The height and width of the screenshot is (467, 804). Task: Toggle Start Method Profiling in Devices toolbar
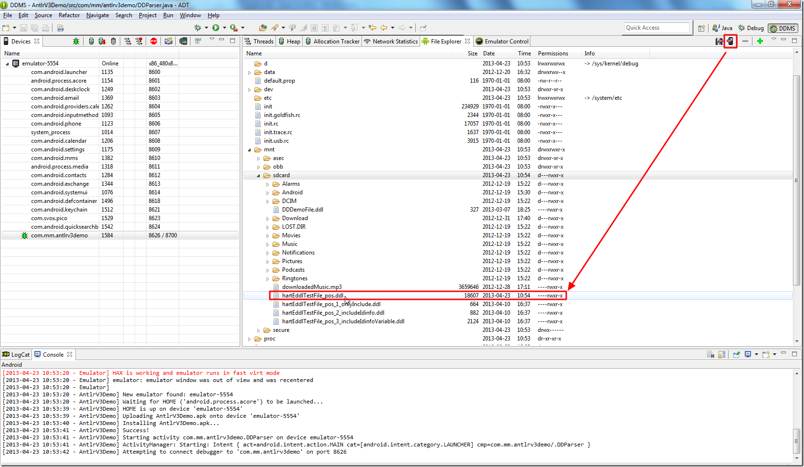(x=139, y=42)
